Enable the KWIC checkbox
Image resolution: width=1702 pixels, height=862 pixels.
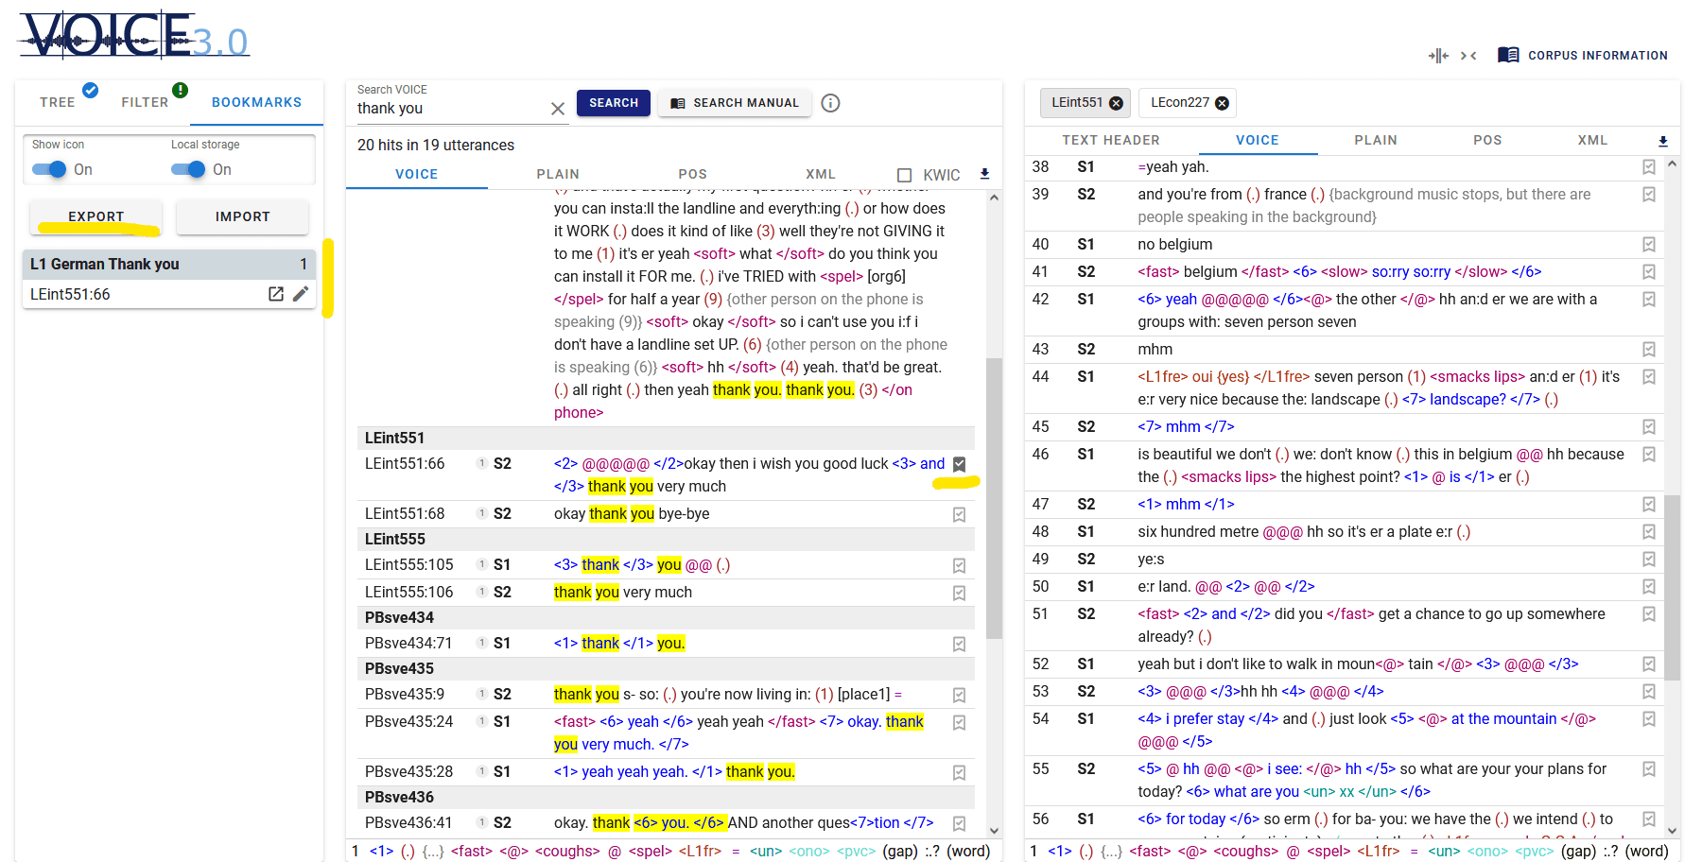[904, 175]
